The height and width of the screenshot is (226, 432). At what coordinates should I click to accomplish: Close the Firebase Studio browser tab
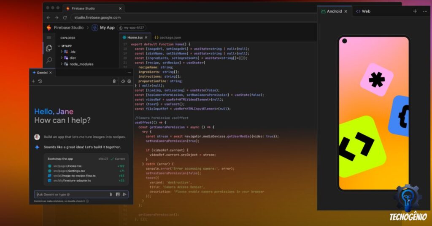[120, 8]
